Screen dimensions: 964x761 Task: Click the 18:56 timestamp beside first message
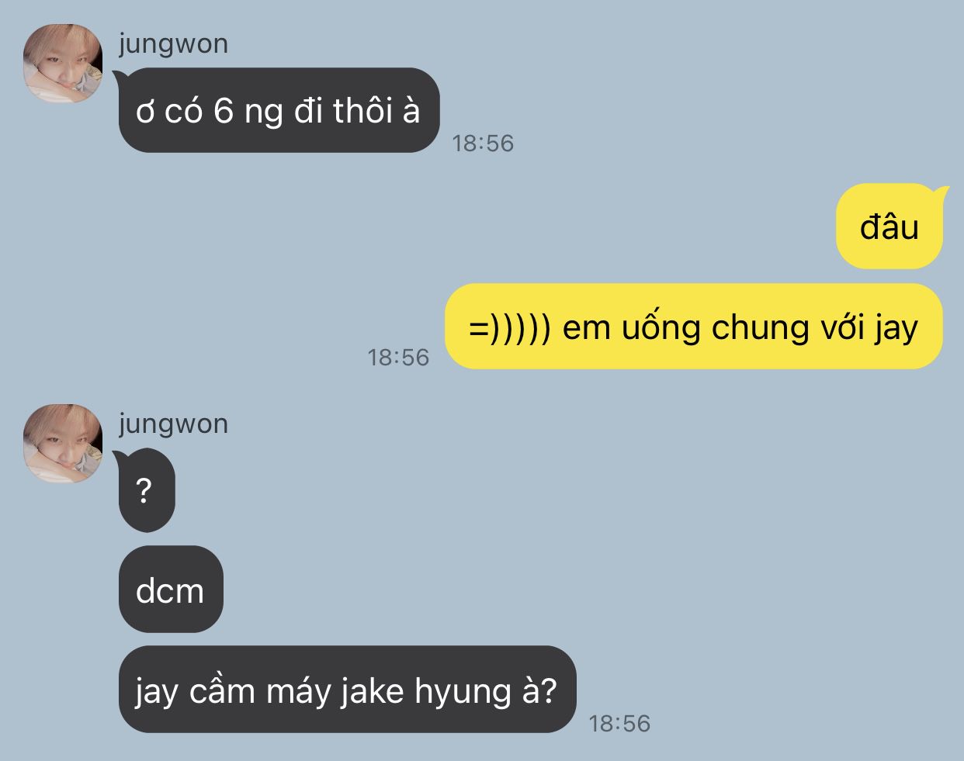[x=483, y=144]
